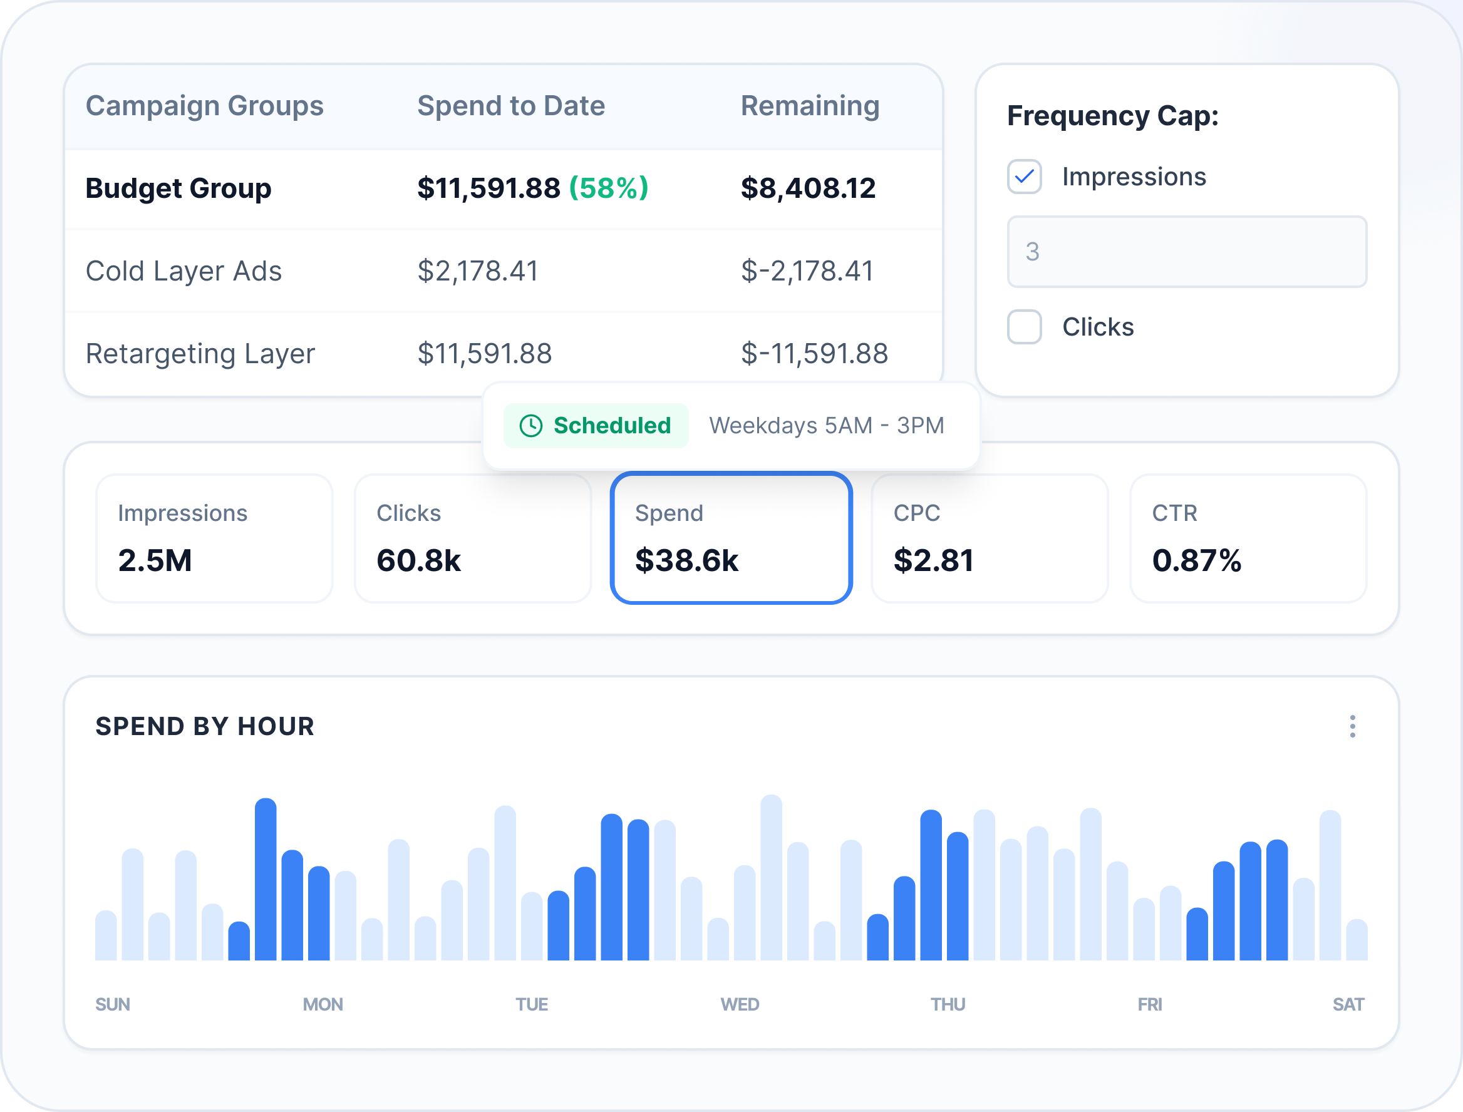Screen dimensions: 1463x1112
Task: Click the Weekdays 5AM - 3PM schedule text
Action: point(826,426)
